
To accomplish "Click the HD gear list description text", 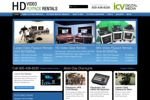I will point(75,54).
